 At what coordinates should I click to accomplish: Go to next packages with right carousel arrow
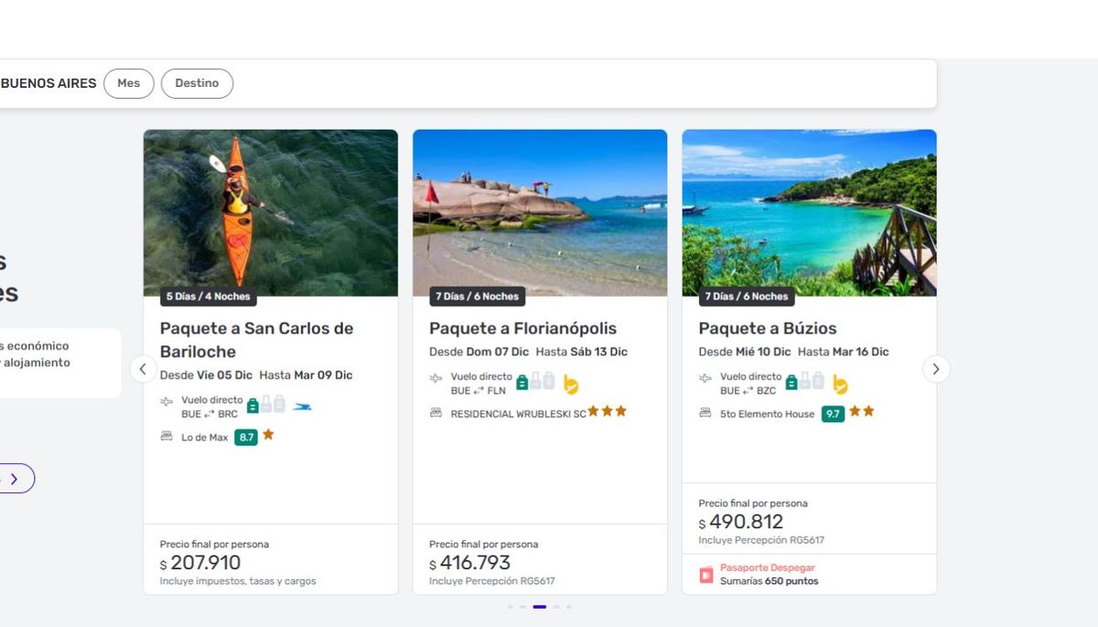tap(935, 369)
